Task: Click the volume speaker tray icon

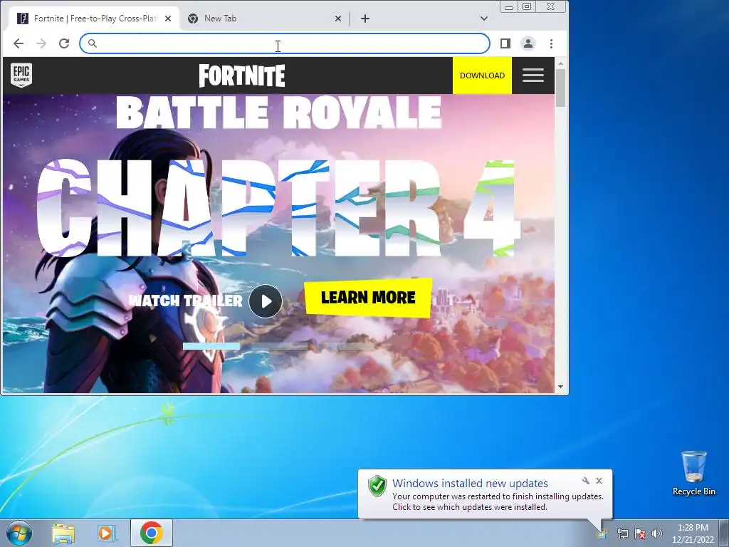Action: click(x=657, y=533)
